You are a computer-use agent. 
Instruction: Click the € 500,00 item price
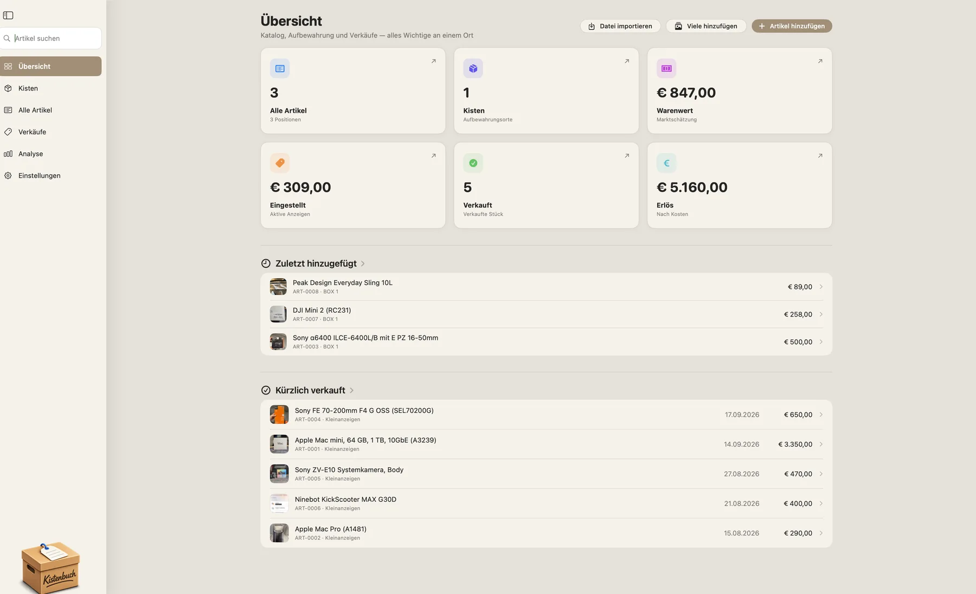coord(798,342)
